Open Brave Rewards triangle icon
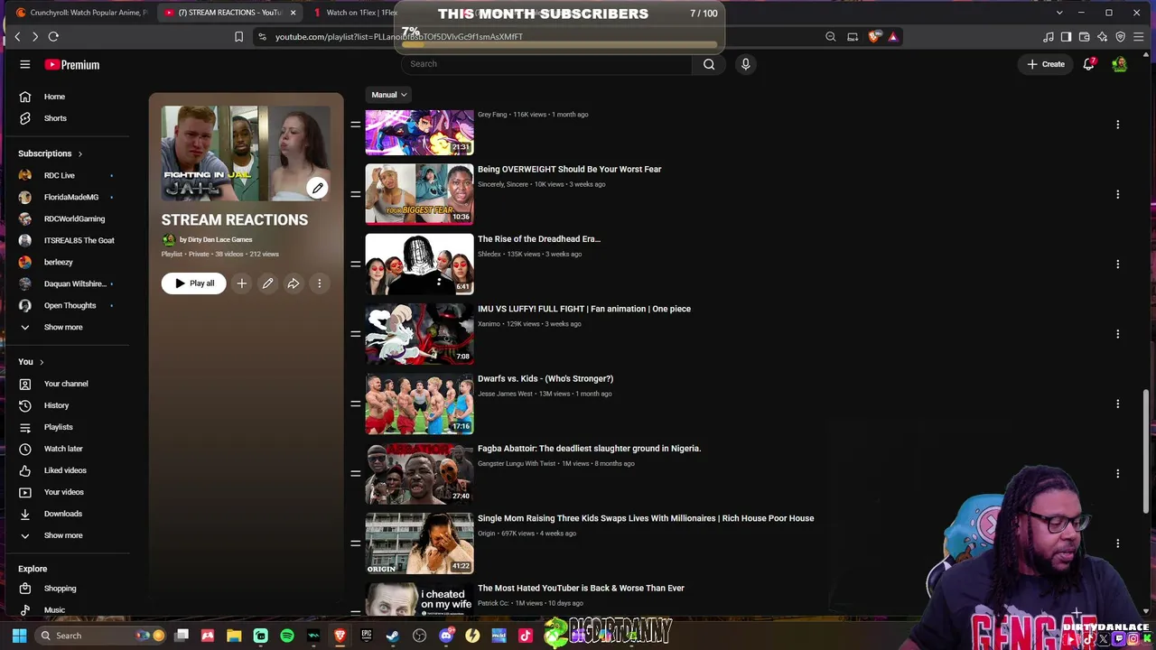 pyautogui.click(x=893, y=37)
